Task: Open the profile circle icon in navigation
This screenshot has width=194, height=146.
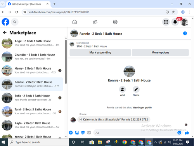Action: (115, 22)
